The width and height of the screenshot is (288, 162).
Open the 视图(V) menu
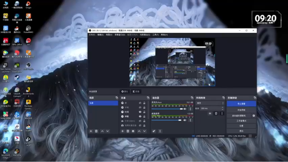109,35
